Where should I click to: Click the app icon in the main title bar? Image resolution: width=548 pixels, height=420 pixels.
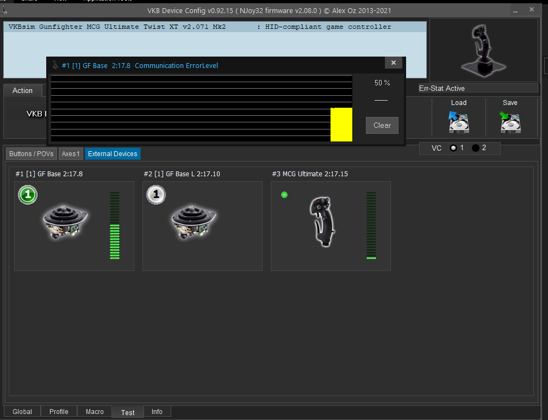4,10
